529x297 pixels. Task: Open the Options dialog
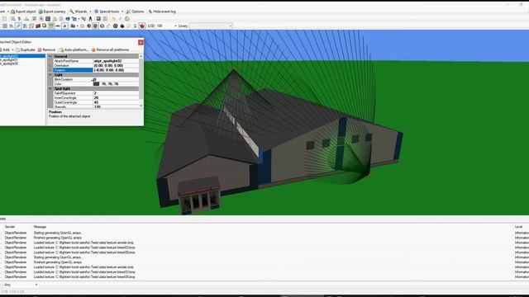[135, 12]
